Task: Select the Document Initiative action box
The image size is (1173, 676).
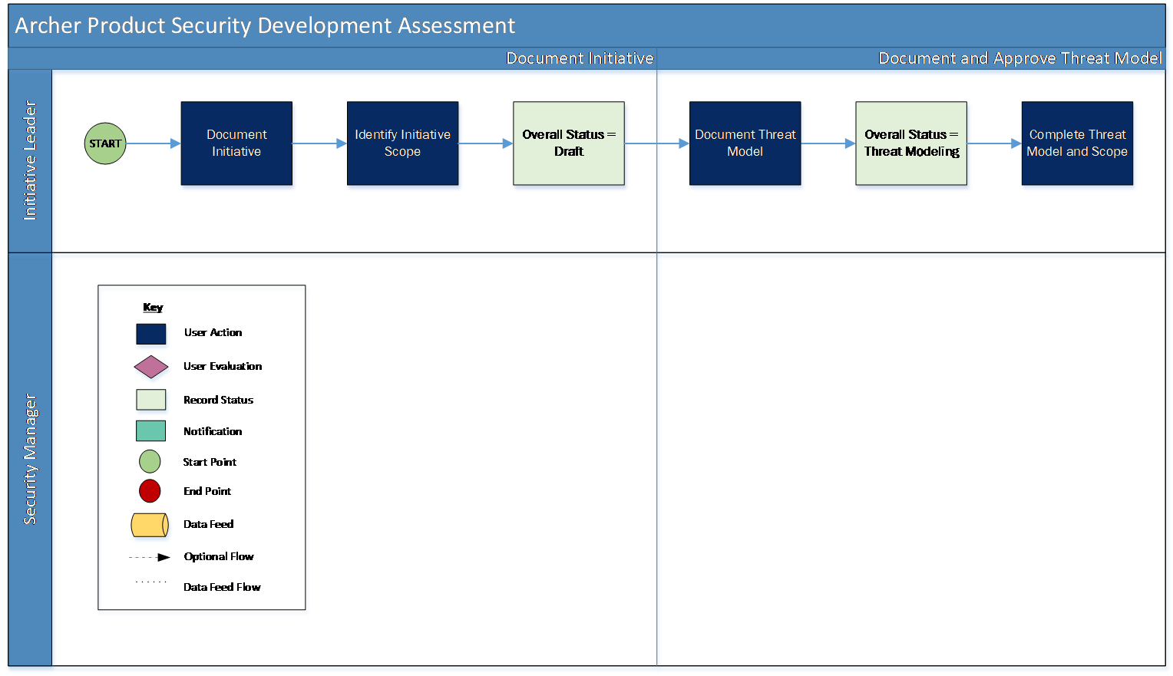Action: (x=236, y=143)
